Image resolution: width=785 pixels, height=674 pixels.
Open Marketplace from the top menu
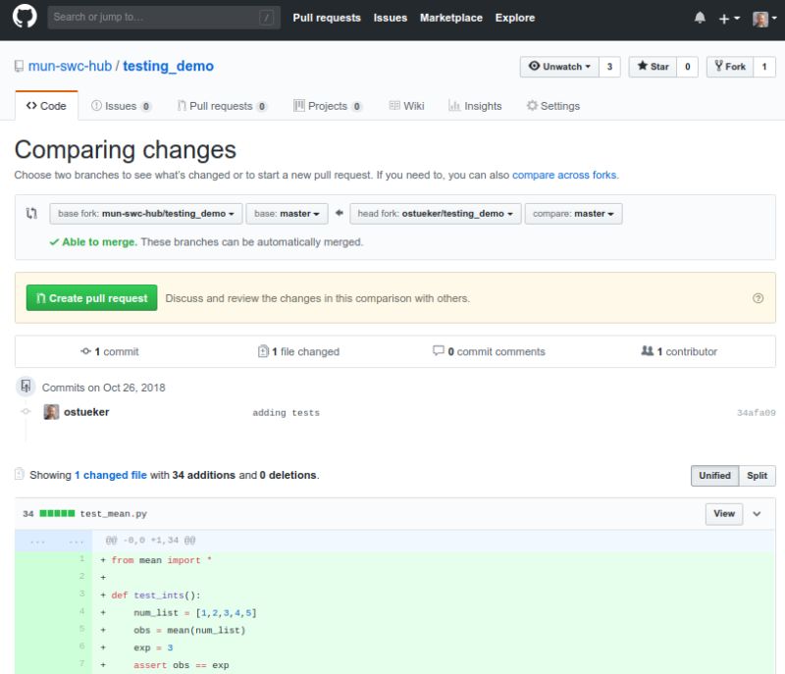point(450,17)
